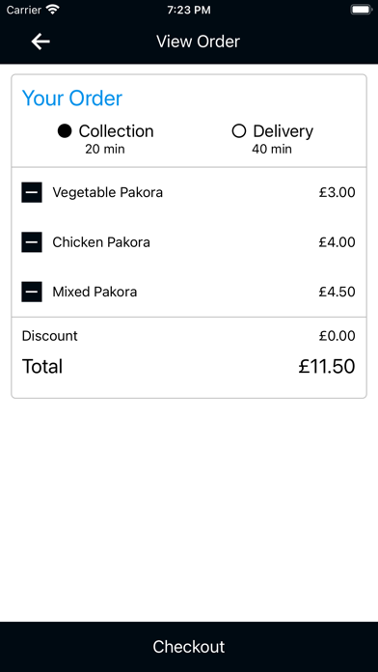The height and width of the screenshot is (672, 378).
Task: Tap the back arrow icon
Action: (40, 42)
